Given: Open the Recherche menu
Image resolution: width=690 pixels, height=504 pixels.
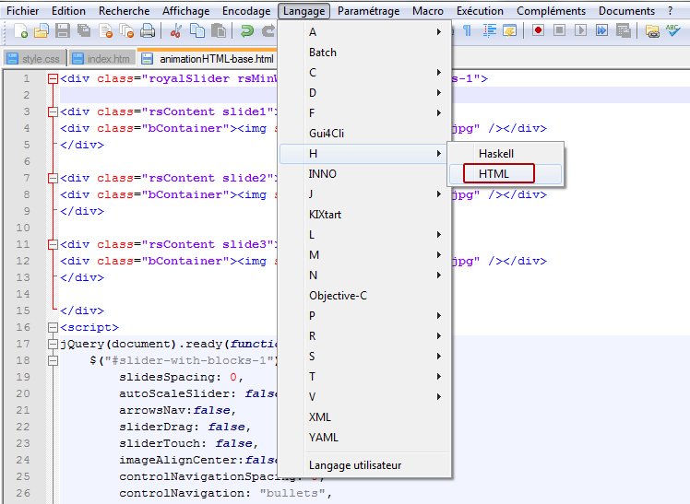Looking at the screenshot, I should (x=125, y=11).
